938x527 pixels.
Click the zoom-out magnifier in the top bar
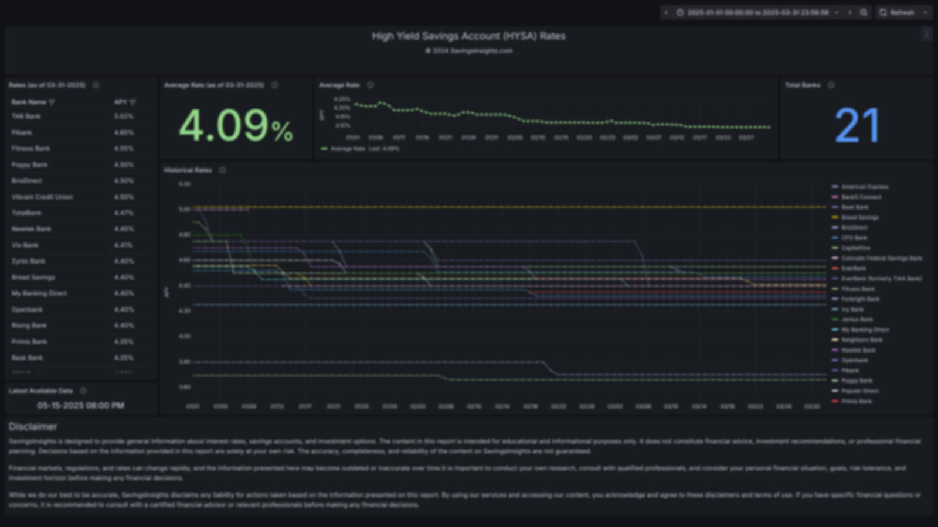click(863, 12)
